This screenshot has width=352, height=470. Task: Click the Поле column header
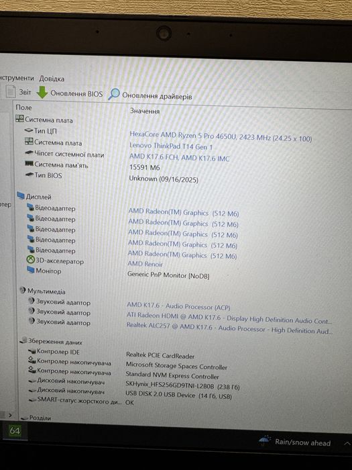pyautogui.click(x=23, y=107)
